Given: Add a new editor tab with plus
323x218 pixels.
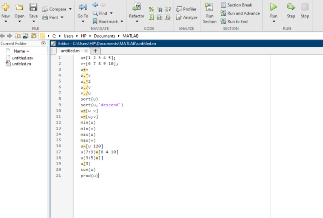Looking at the screenshot, I should coord(95,51).
